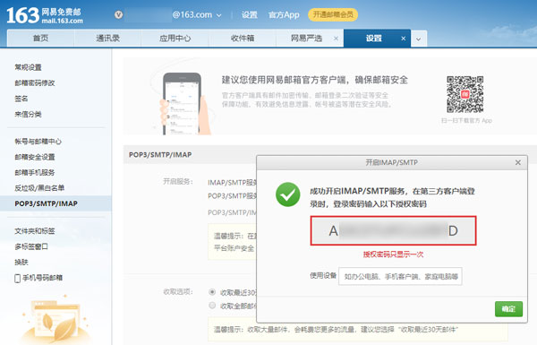Screen dimensions: 537x345
Task: Open 邮箱密码修改 in sidebar
Action: [x=35, y=82]
